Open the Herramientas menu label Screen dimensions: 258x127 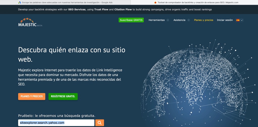156,20
